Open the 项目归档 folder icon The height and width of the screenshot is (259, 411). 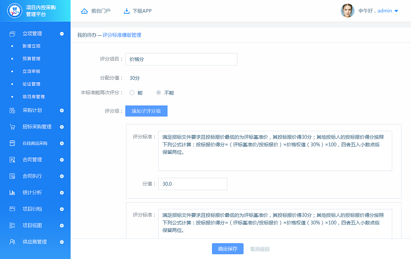pyautogui.click(x=12, y=209)
